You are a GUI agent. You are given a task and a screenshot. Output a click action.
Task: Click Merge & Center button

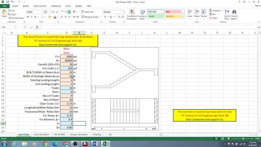click(x=90, y=17)
